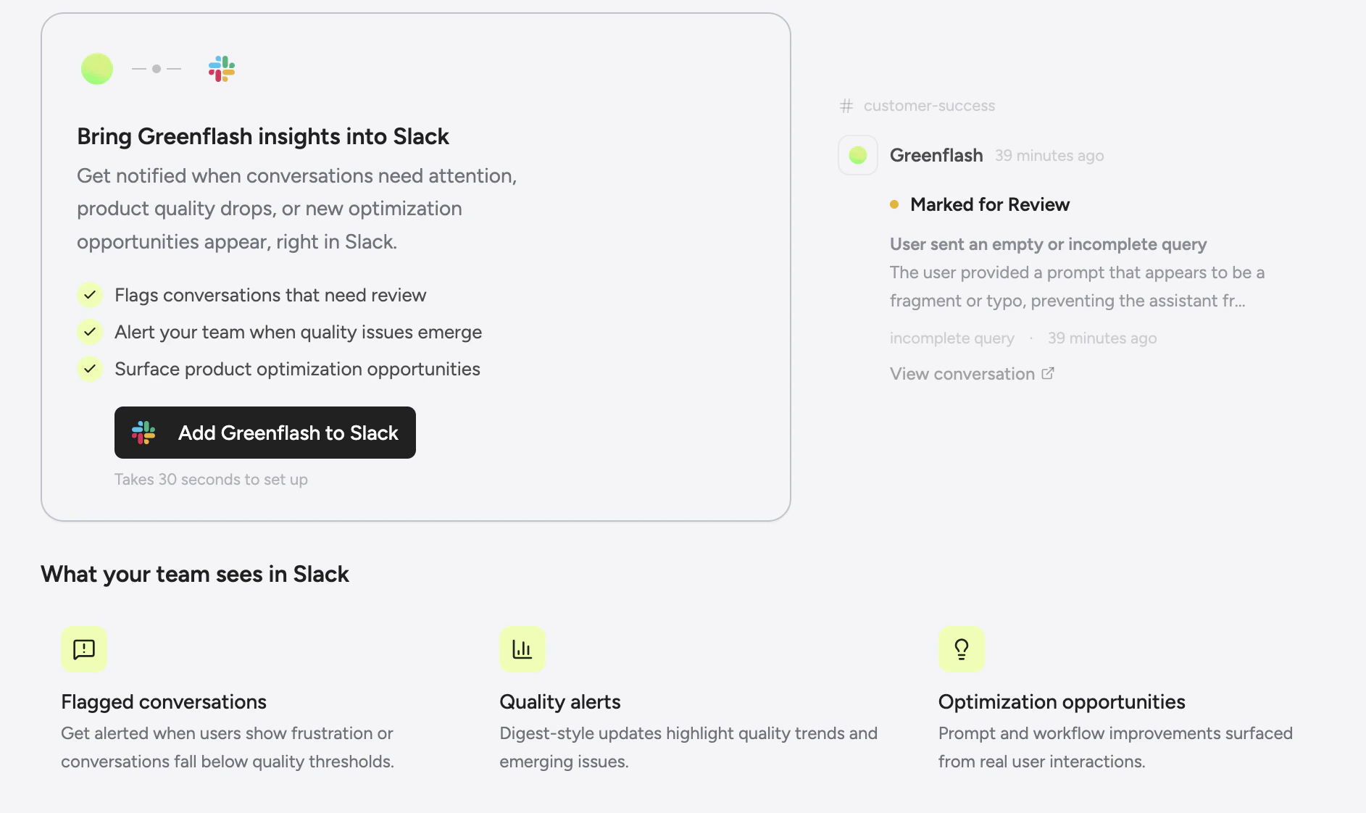Click the Add Greenflash to Slack button
Screen dimensions: 1366x813
tap(265, 433)
